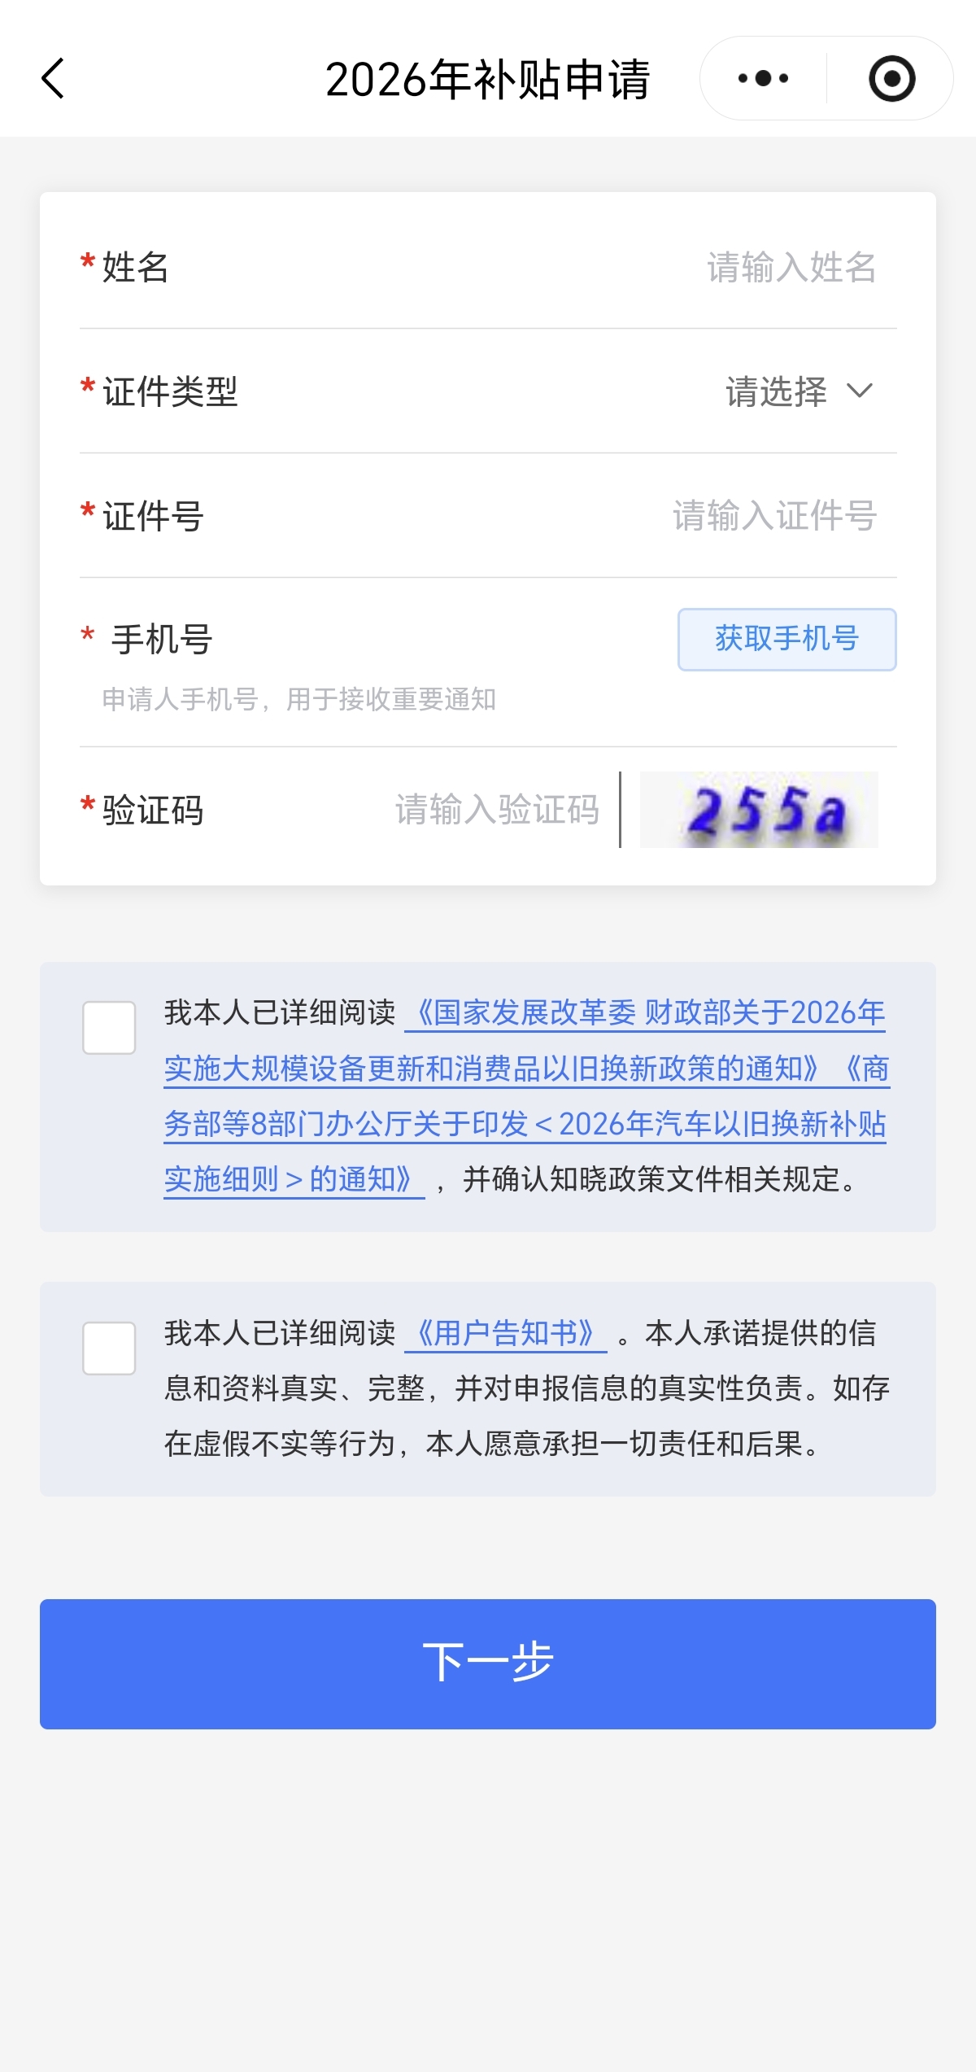Image resolution: width=976 pixels, height=2072 pixels.
Task: Tap the 手机号 field label
Action: (x=161, y=640)
